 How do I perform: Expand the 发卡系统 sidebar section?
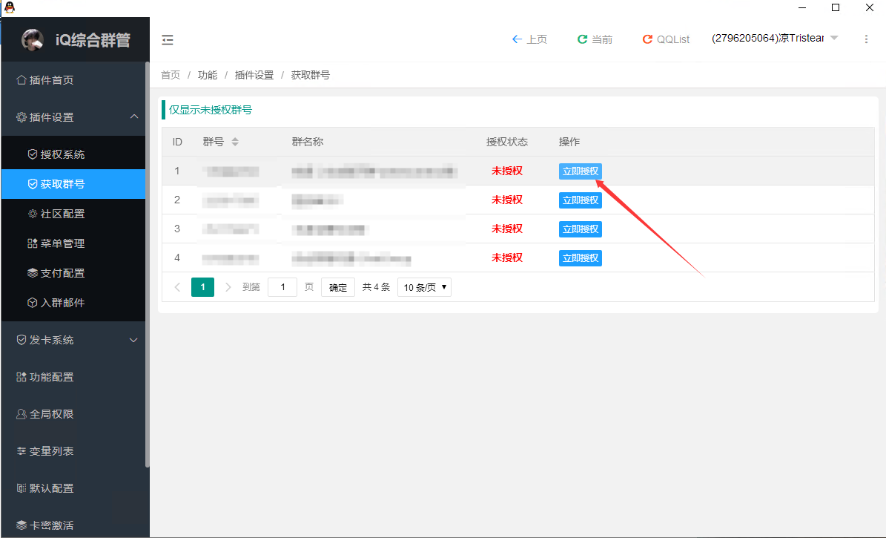[133, 340]
